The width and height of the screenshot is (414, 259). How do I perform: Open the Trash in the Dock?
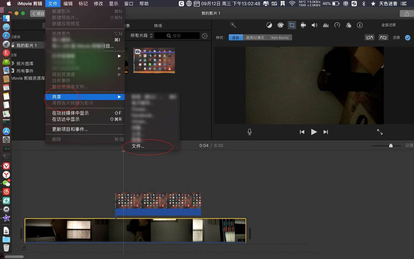6,248
